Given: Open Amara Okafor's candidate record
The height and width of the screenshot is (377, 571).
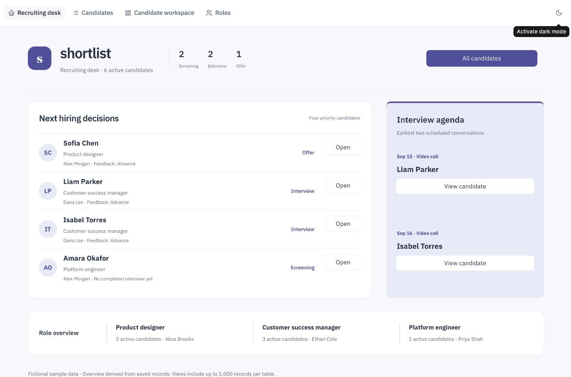Looking at the screenshot, I should (x=343, y=262).
